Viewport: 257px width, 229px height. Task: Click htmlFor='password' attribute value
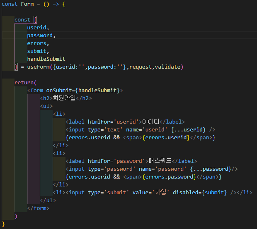(x=129, y=161)
